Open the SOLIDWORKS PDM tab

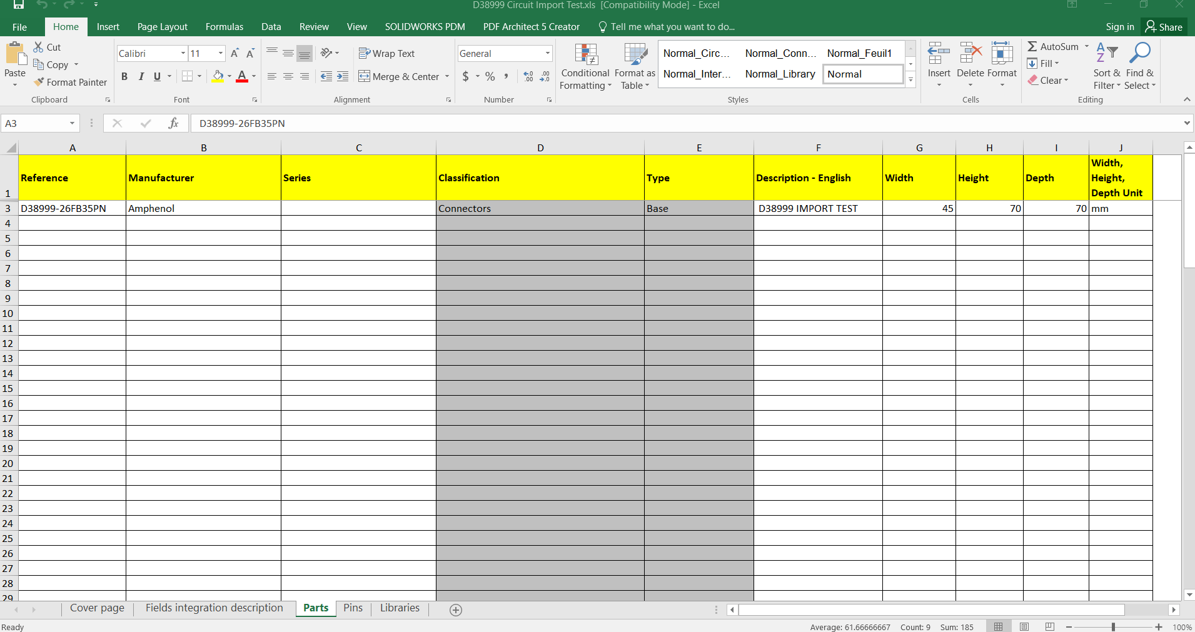(x=425, y=27)
